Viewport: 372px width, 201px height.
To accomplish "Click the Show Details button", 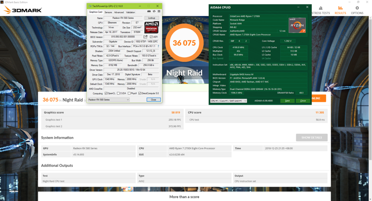I will (x=312, y=137).
